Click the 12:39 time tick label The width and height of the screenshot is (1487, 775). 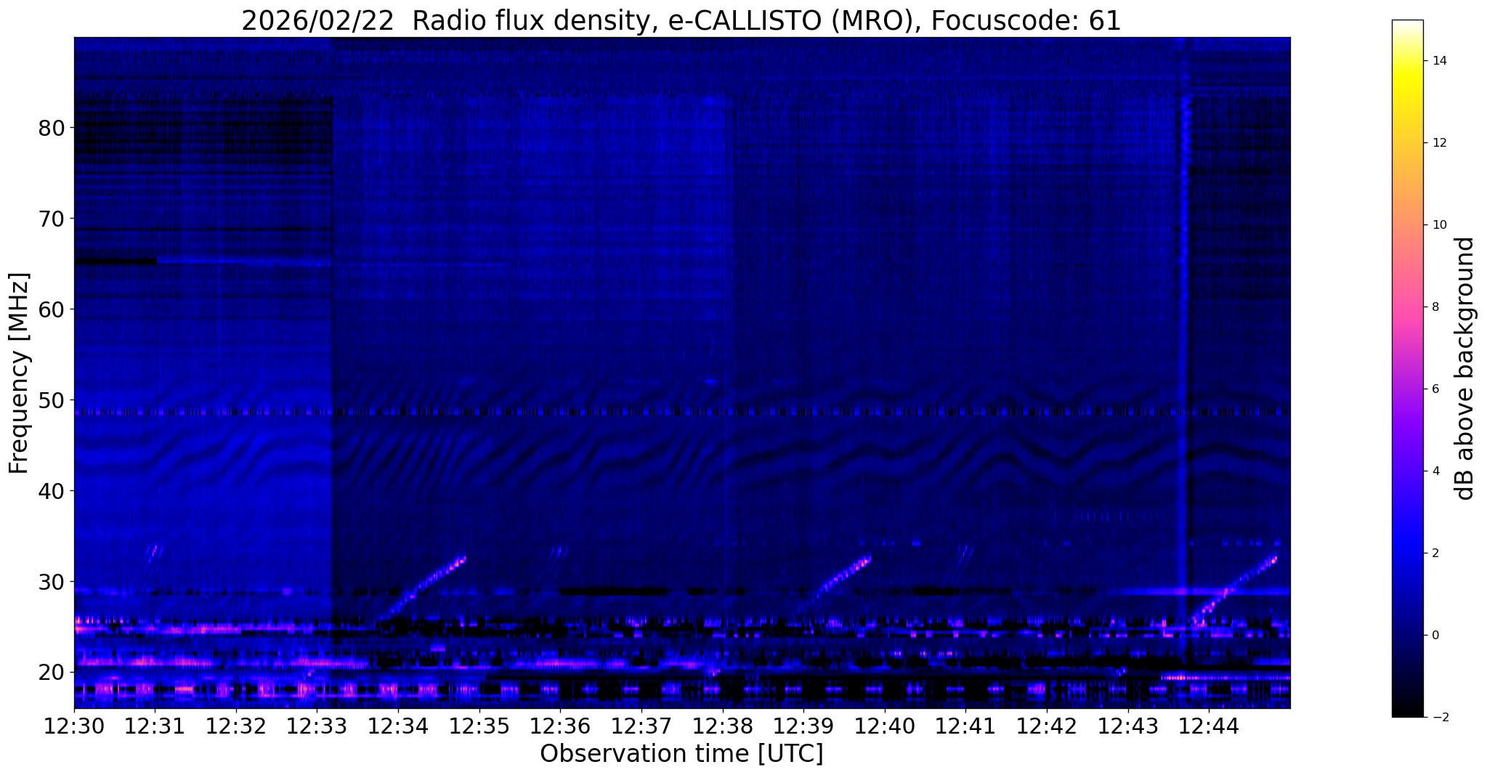803,726
